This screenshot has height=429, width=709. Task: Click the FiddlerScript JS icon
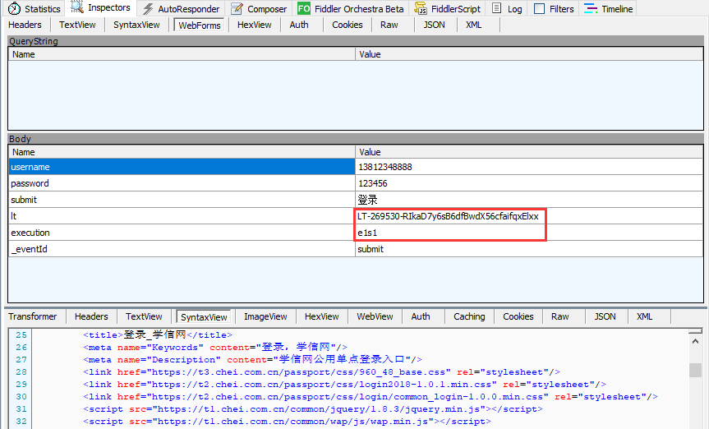(x=421, y=8)
